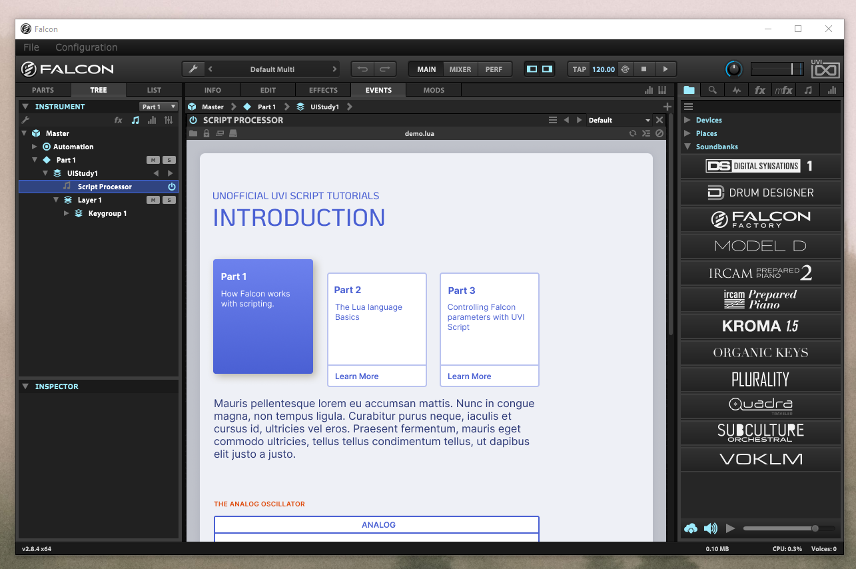Screen dimensions: 856x569
Task: Select the Falcon Factory soundbank
Action: pos(760,219)
